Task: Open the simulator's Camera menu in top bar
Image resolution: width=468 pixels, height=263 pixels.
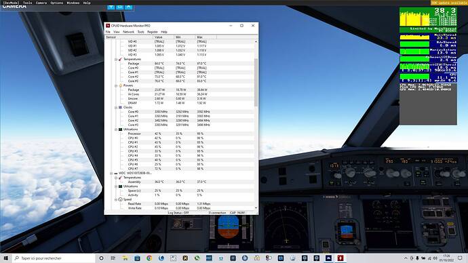Action: [41, 3]
